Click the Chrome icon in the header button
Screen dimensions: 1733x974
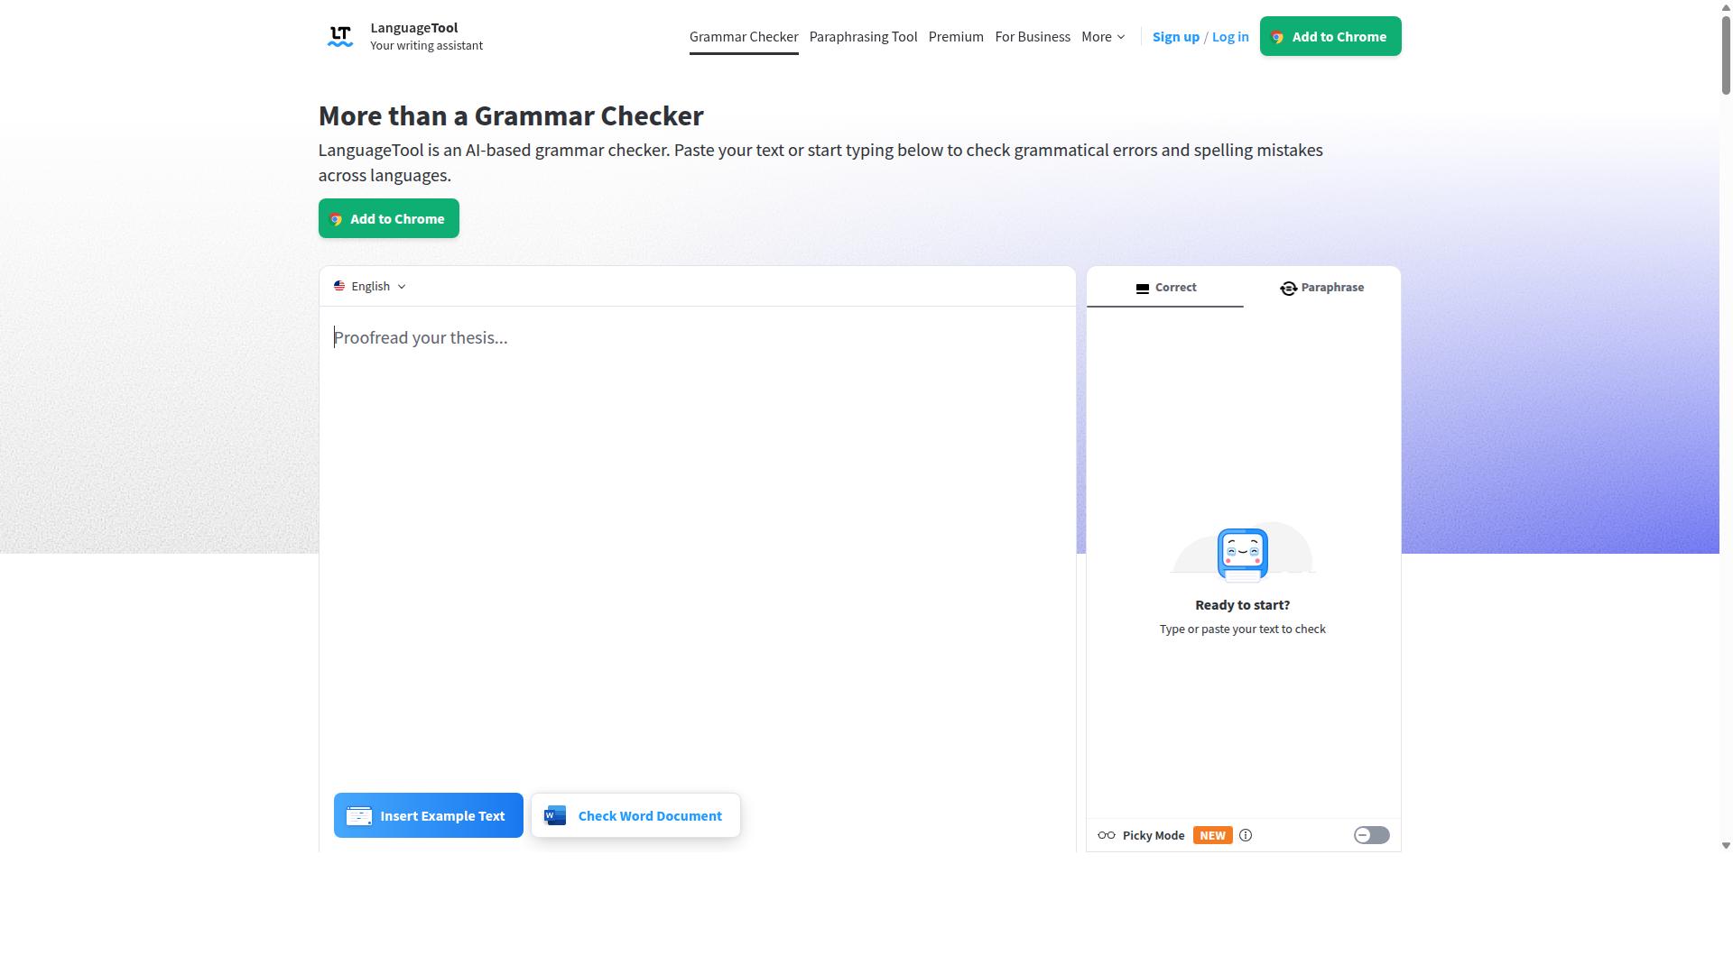pos(1277,37)
